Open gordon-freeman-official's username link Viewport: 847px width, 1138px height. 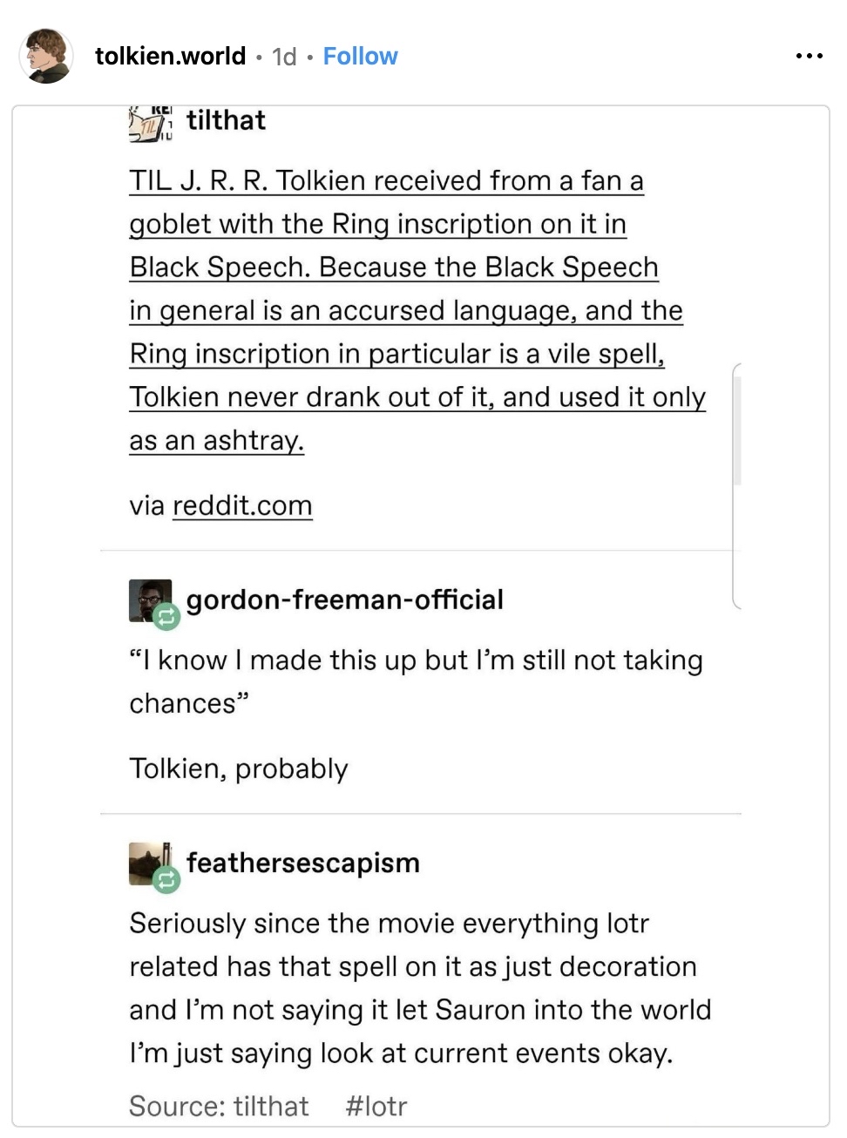click(x=344, y=599)
